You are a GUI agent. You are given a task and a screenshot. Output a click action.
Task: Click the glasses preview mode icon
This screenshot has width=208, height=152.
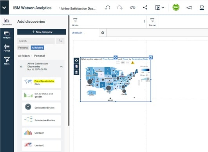click(x=132, y=7)
